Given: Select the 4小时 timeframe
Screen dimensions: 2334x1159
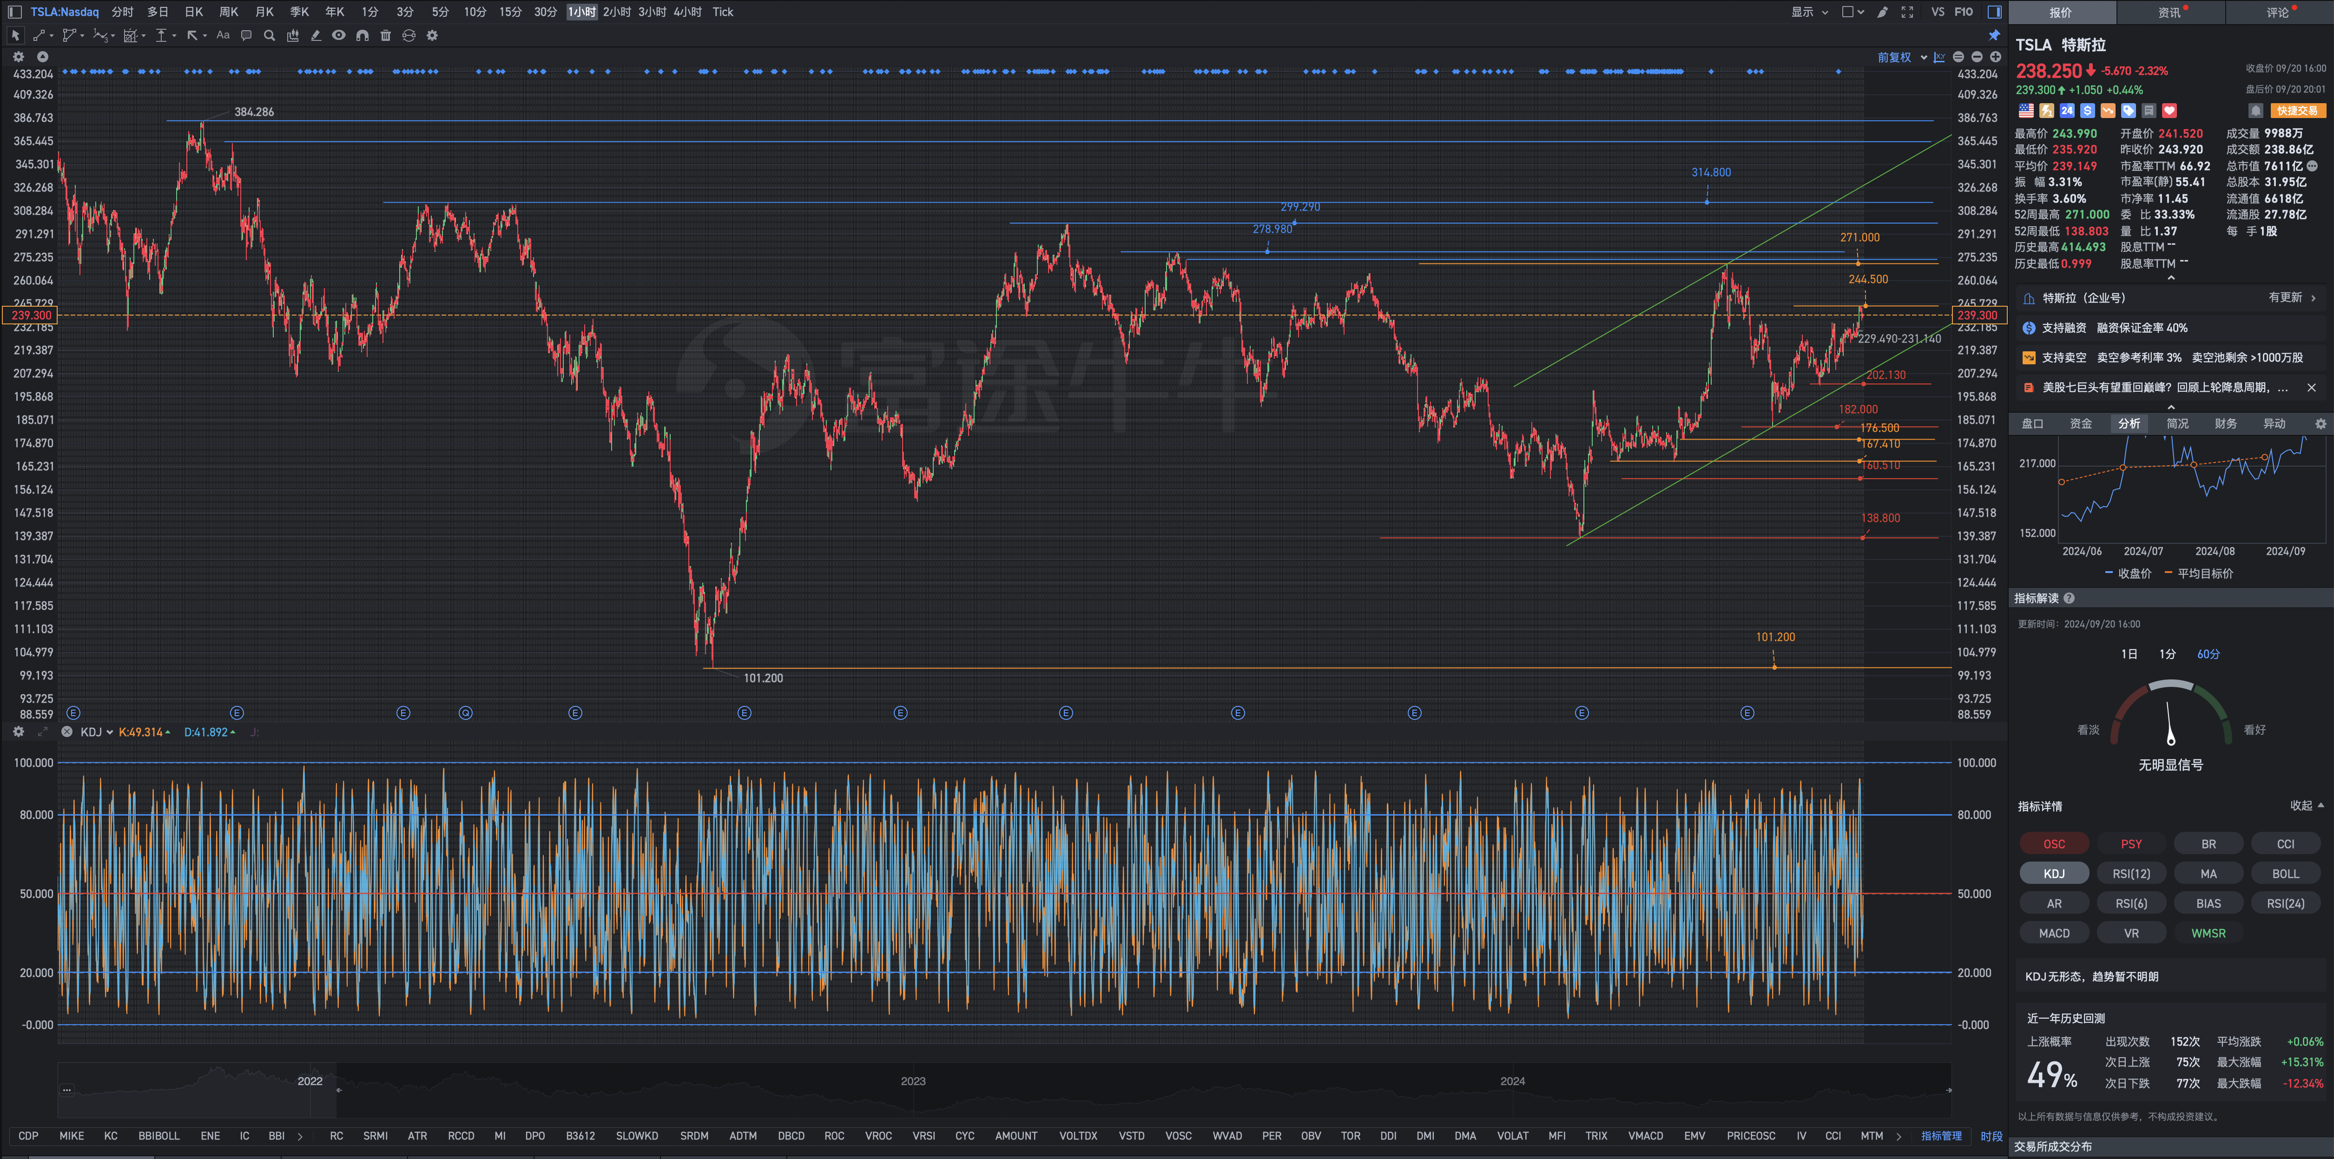Looking at the screenshot, I should pyautogui.click(x=688, y=12).
